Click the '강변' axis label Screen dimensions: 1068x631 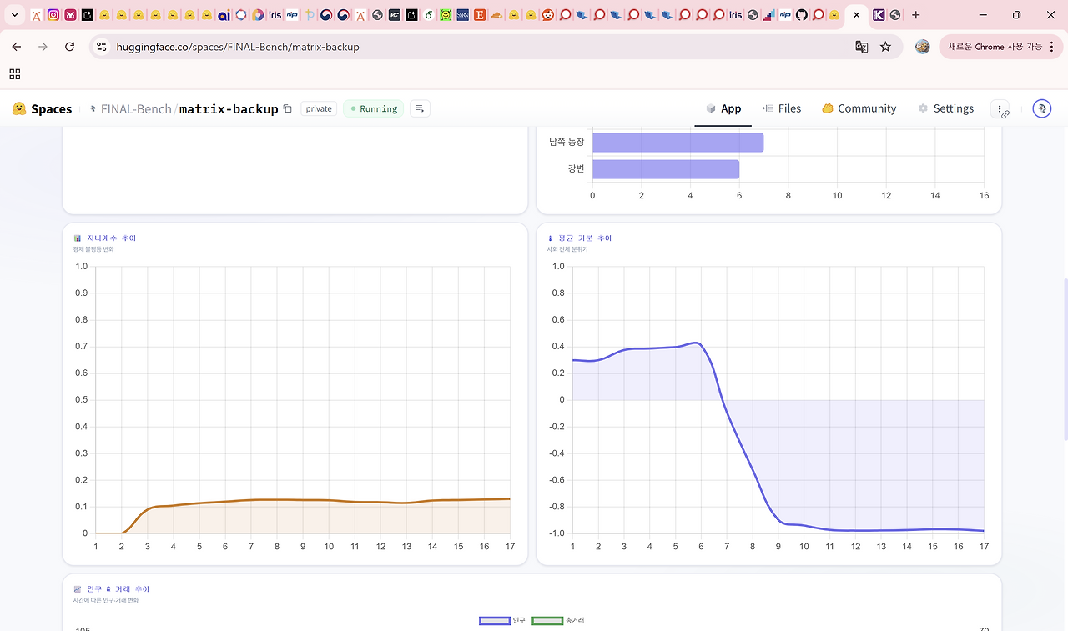tap(576, 169)
